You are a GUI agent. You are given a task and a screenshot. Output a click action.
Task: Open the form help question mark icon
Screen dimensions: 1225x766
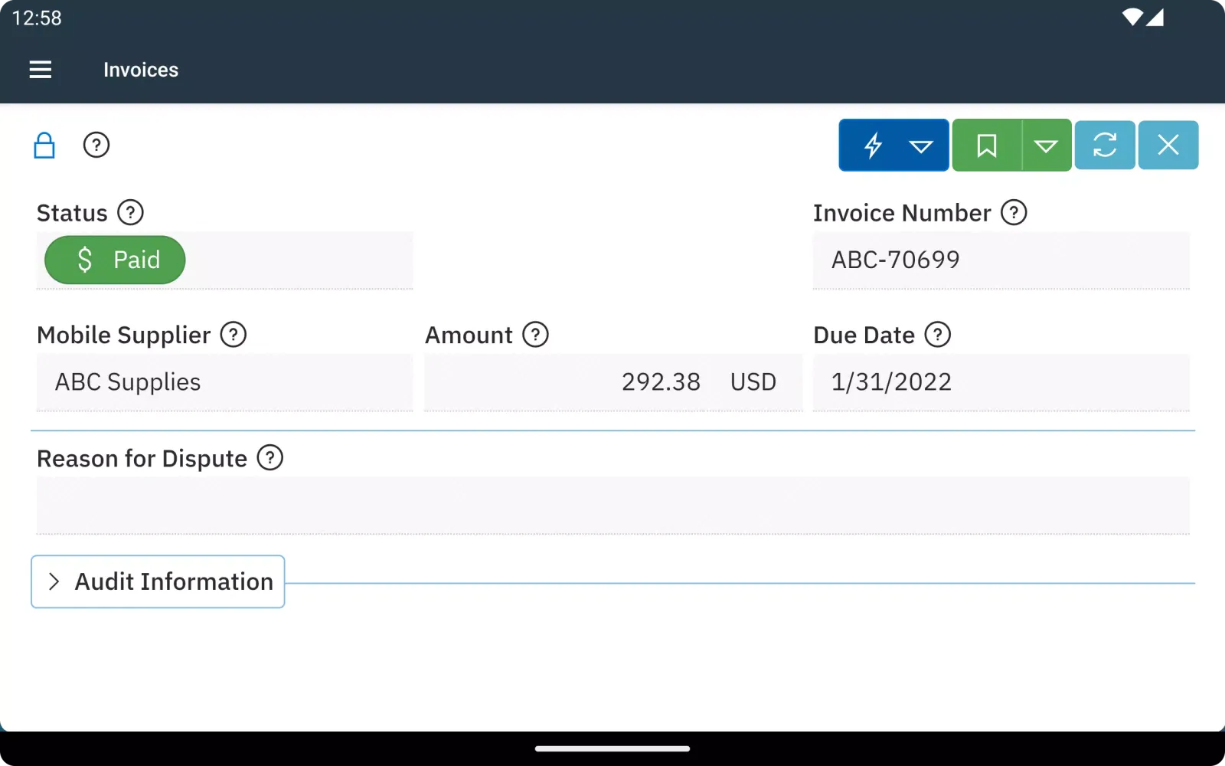click(x=96, y=145)
